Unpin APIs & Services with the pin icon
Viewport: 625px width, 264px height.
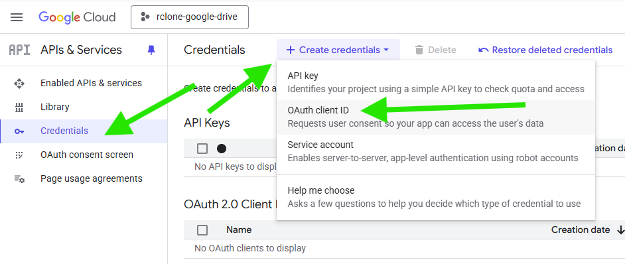[x=151, y=50]
